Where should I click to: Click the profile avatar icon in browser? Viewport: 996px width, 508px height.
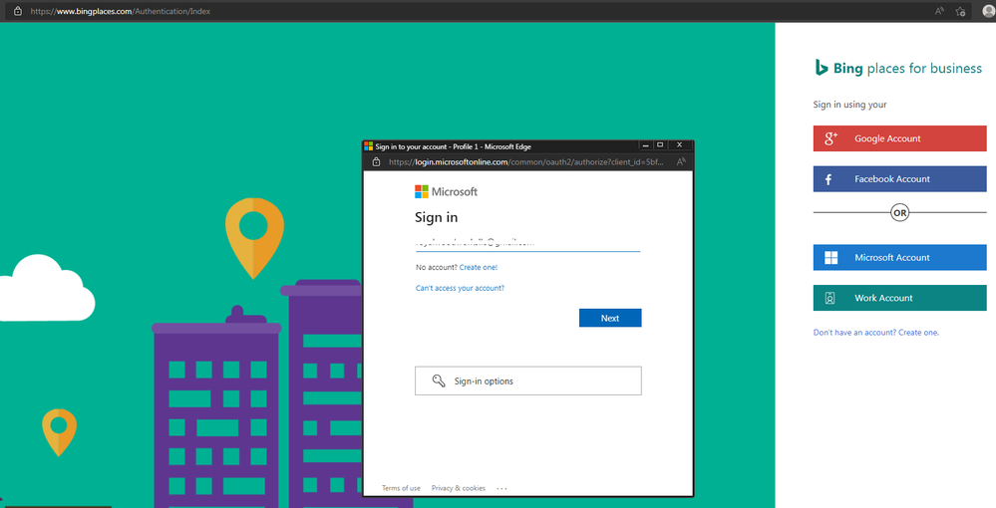pyautogui.click(x=988, y=11)
